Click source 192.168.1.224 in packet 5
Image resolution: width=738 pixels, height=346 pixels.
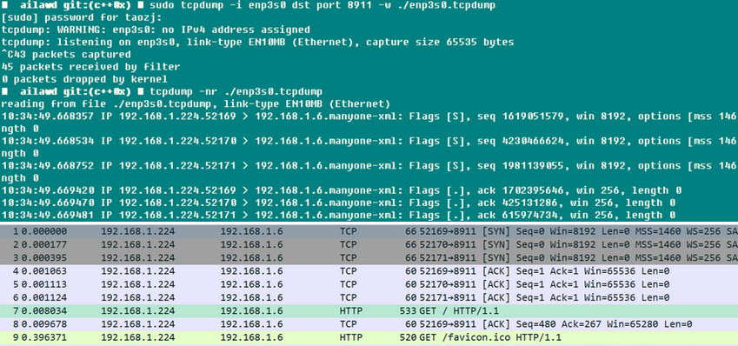click(x=137, y=284)
